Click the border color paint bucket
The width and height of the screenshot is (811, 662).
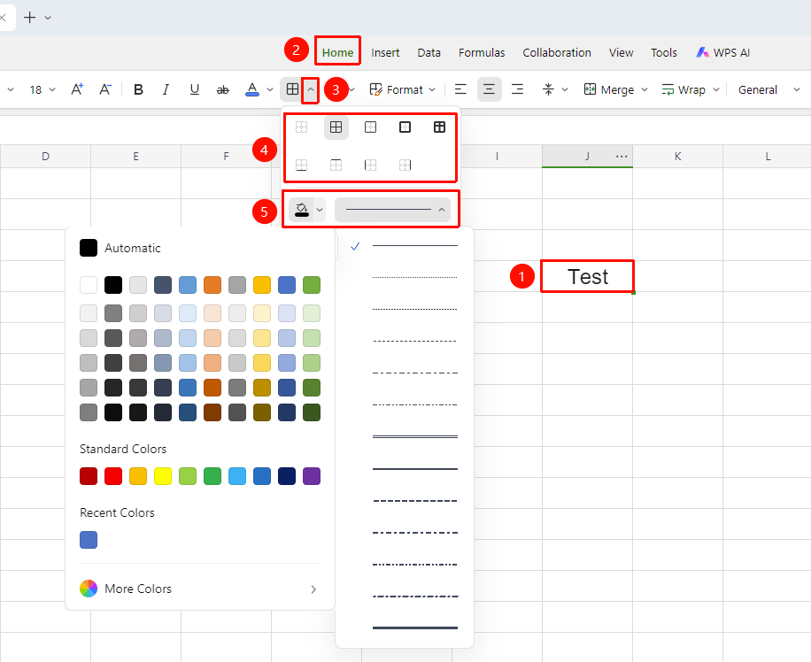point(302,210)
